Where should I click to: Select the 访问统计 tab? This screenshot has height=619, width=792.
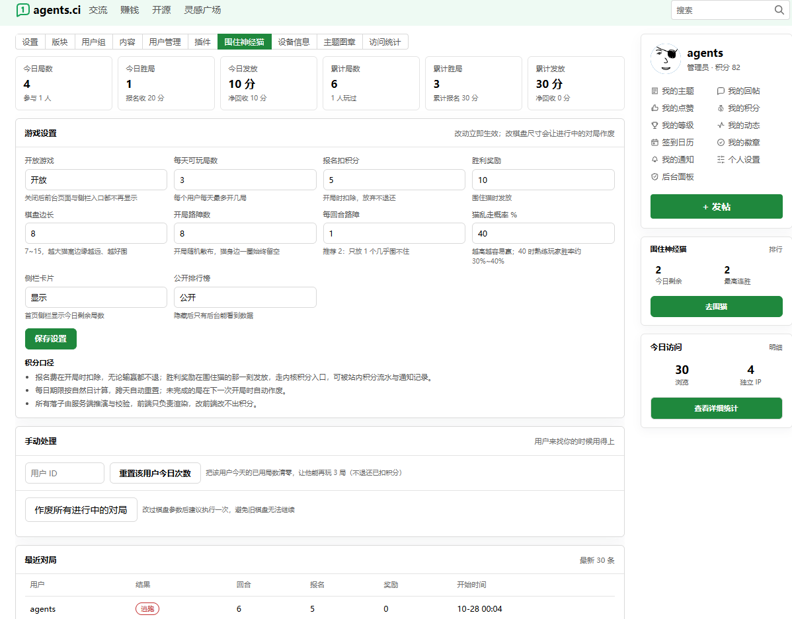click(385, 42)
